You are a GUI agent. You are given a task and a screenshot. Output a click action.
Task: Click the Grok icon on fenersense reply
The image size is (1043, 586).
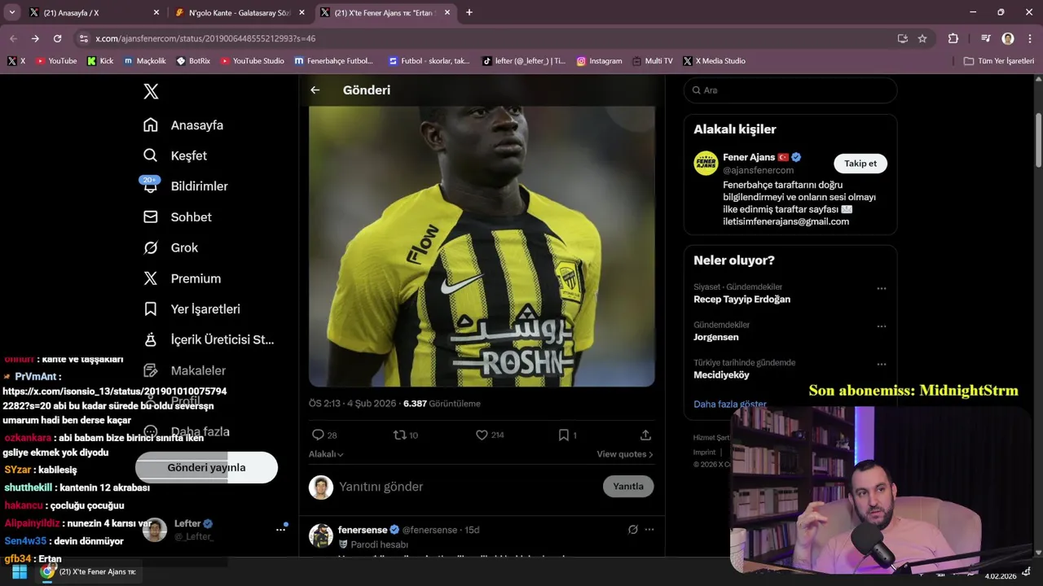(x=632, y=530)
